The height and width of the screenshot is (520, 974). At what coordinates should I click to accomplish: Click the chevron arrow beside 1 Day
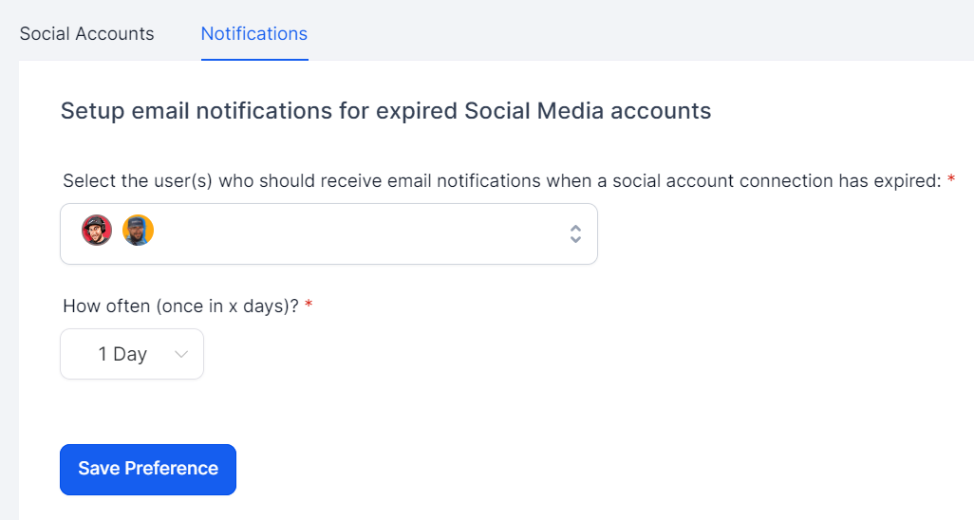[181, 354]
